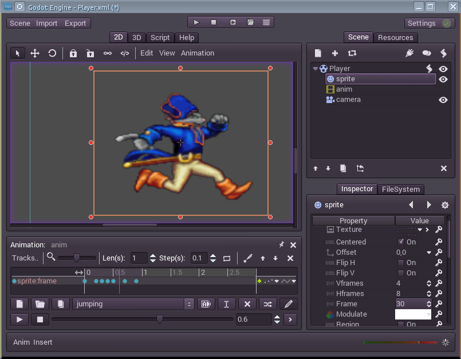Click the stop animation button
The width and height of the screenshot is (461, 359).
click(40, 319)
